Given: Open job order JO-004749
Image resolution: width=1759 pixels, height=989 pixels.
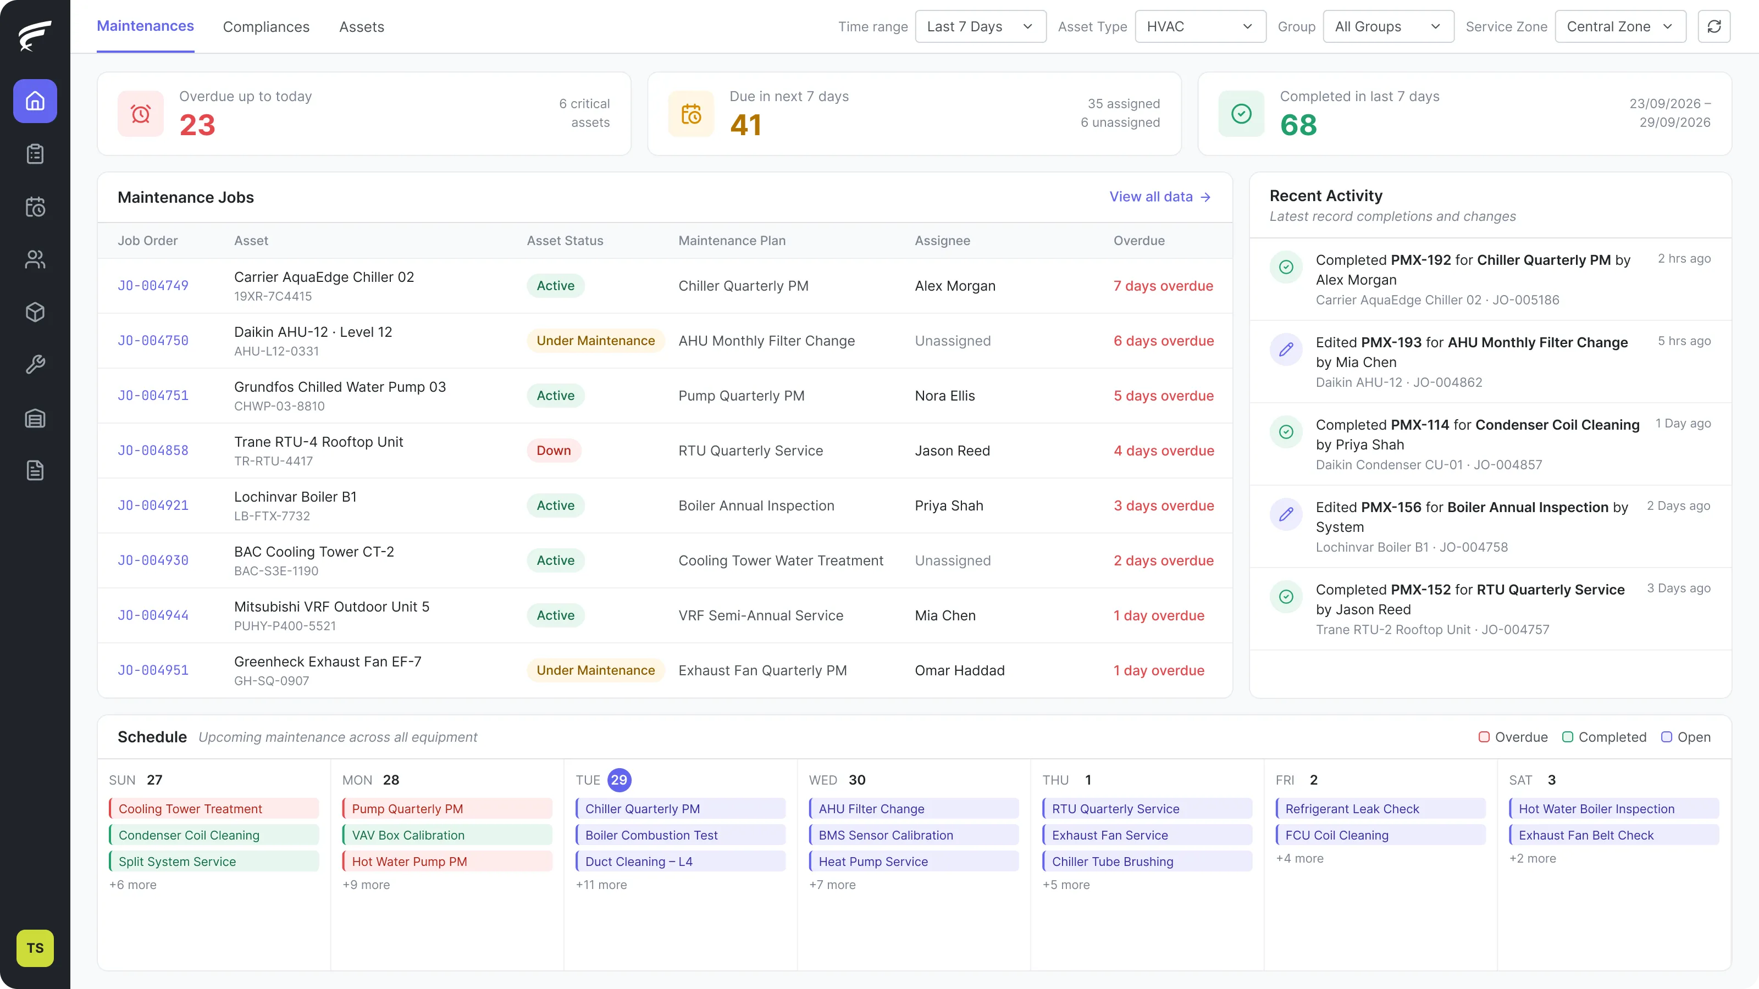Looking at the screenshot, I should point(153,286).
